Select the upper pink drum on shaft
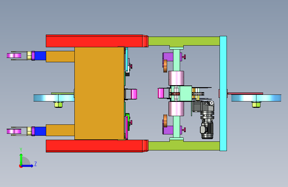This screenshot has width=288, height=187. (x=176, y=78)
